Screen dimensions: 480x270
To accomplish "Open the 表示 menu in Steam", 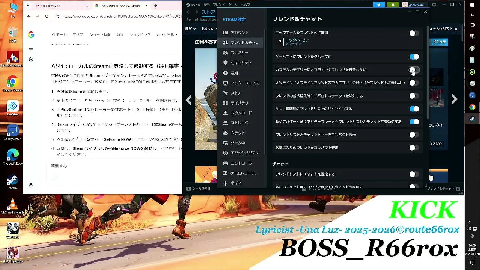I will [x=207, y=5].
